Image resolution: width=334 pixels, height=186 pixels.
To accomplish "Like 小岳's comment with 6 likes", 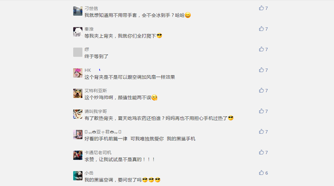I will point(261,173).
